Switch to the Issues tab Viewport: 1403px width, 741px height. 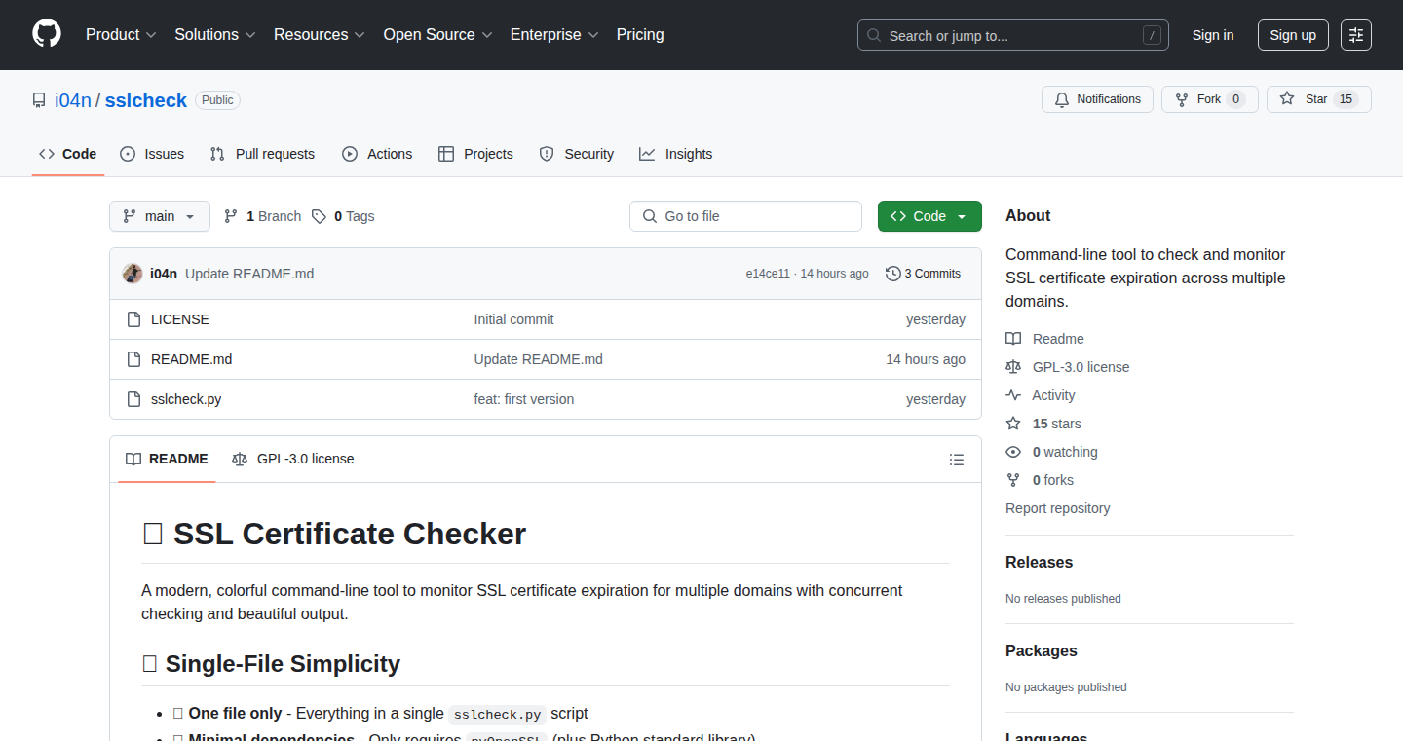(152, 154)
